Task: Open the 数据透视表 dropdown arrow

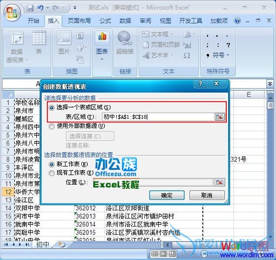Action: coord(27,60)
